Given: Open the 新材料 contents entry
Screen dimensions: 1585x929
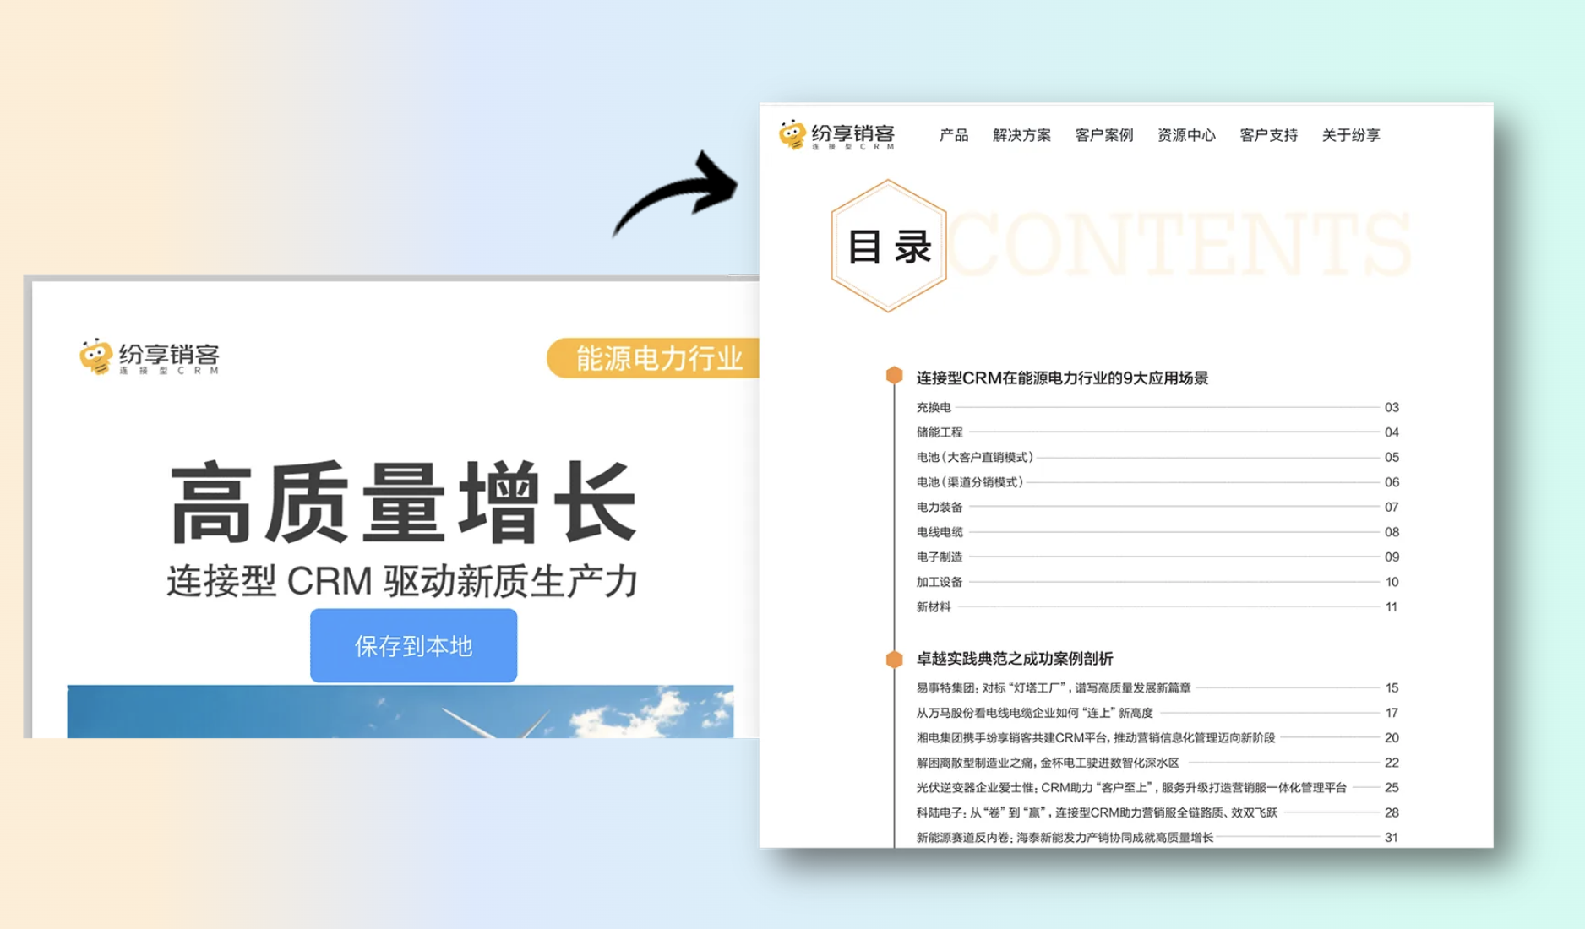Looking at the screenshot, I should [x=1157, y=606].
